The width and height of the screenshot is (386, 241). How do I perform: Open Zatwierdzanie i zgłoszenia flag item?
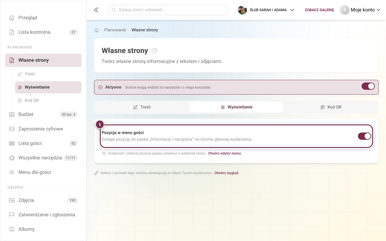coord(43,215)
